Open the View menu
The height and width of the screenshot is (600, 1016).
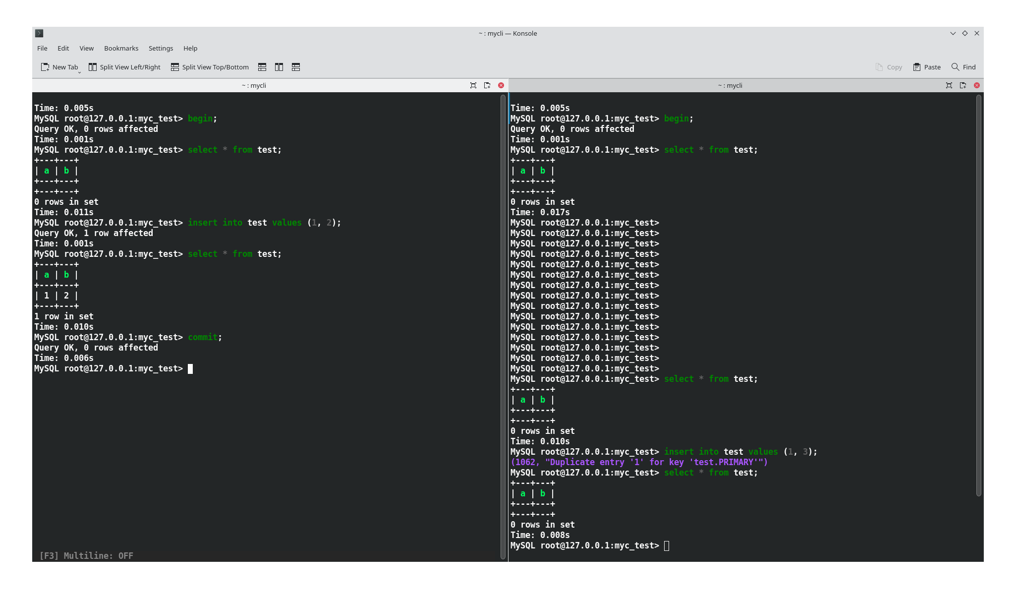[x=86, y=48]
